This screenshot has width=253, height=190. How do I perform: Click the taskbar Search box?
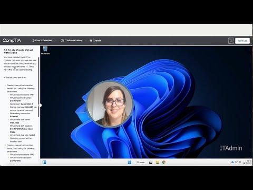141,162
